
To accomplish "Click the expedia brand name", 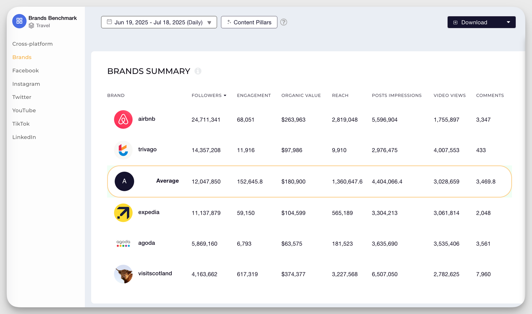I will click(x=149, y=212).
